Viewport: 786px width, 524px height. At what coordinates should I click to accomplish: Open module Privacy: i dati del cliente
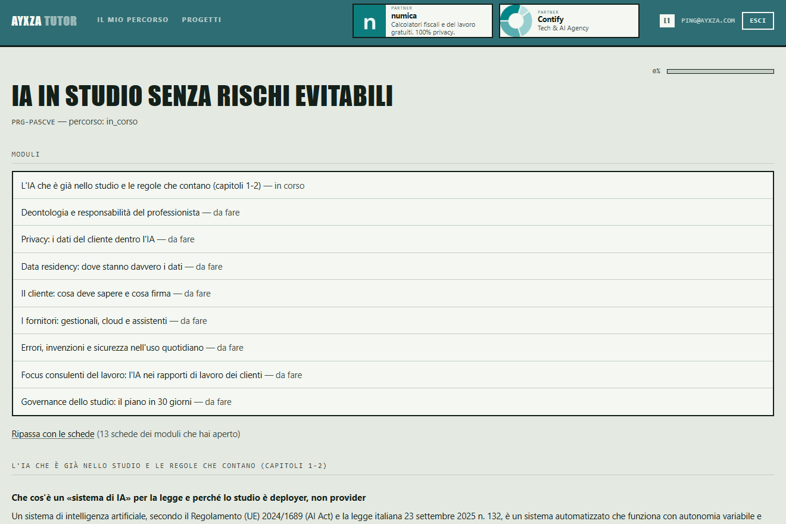393,239
